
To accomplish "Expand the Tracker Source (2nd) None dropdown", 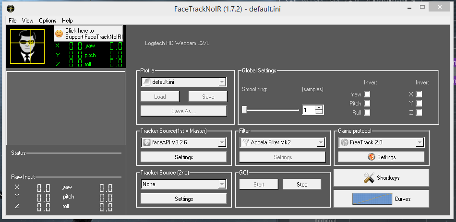I will (x=222, y=184).
